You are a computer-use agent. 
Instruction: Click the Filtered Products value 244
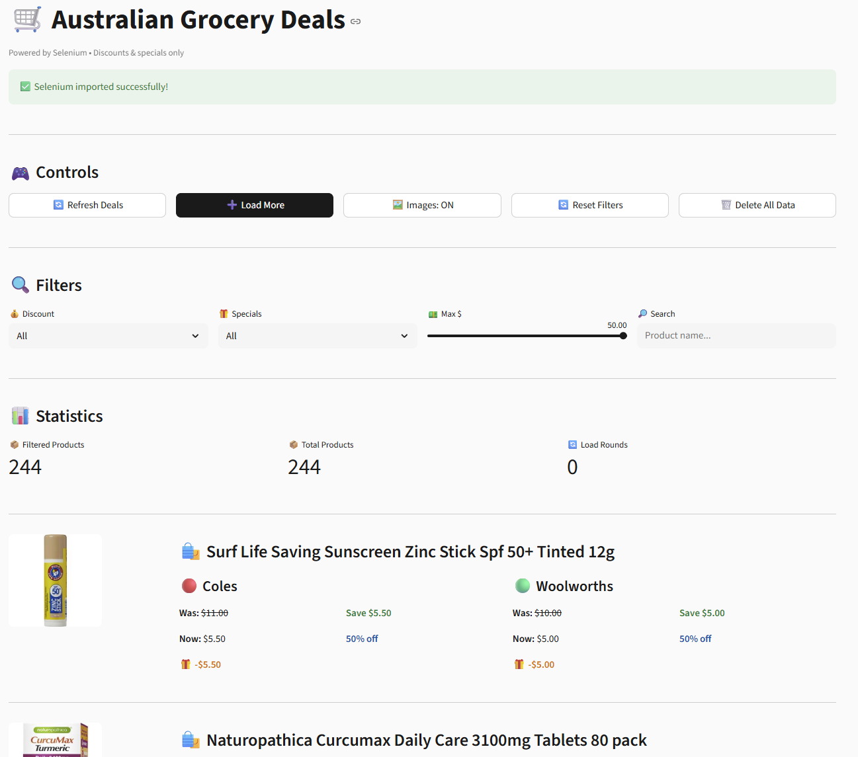click(x=25, y=467)
